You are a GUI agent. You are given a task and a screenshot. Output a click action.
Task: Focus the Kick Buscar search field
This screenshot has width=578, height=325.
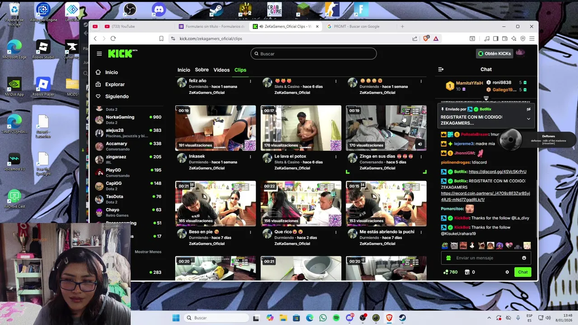point(313,54)
